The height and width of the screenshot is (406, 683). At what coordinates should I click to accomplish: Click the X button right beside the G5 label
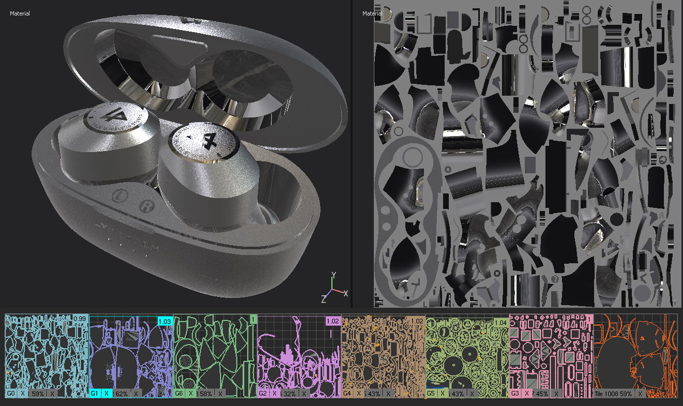point(443,394)
